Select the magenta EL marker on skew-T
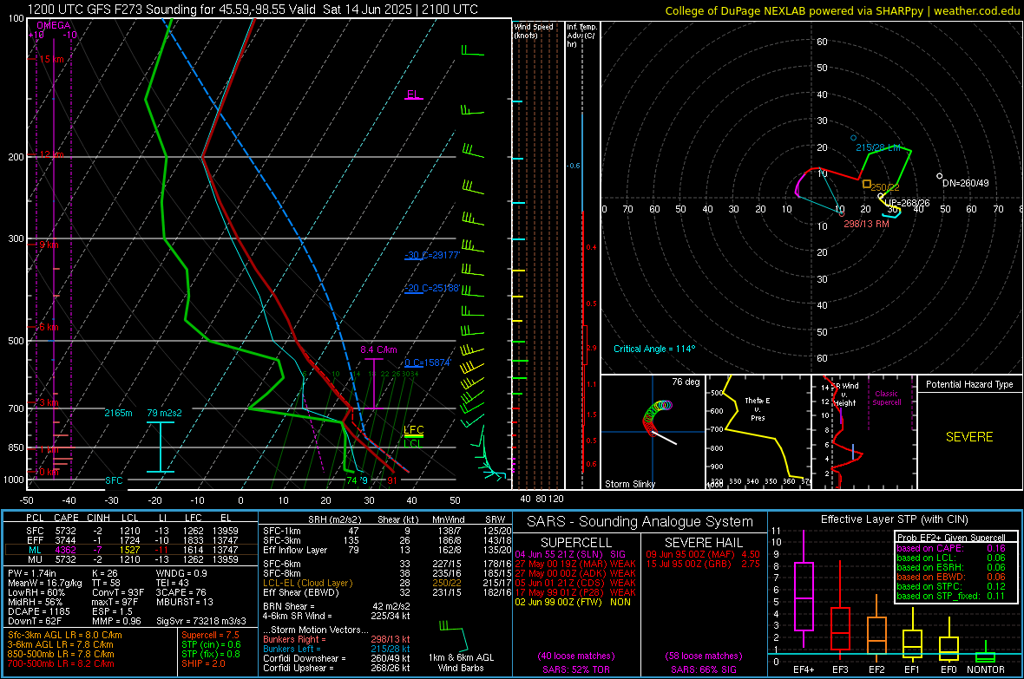This screenshot has width=1024, height=679. click(413, 95)
